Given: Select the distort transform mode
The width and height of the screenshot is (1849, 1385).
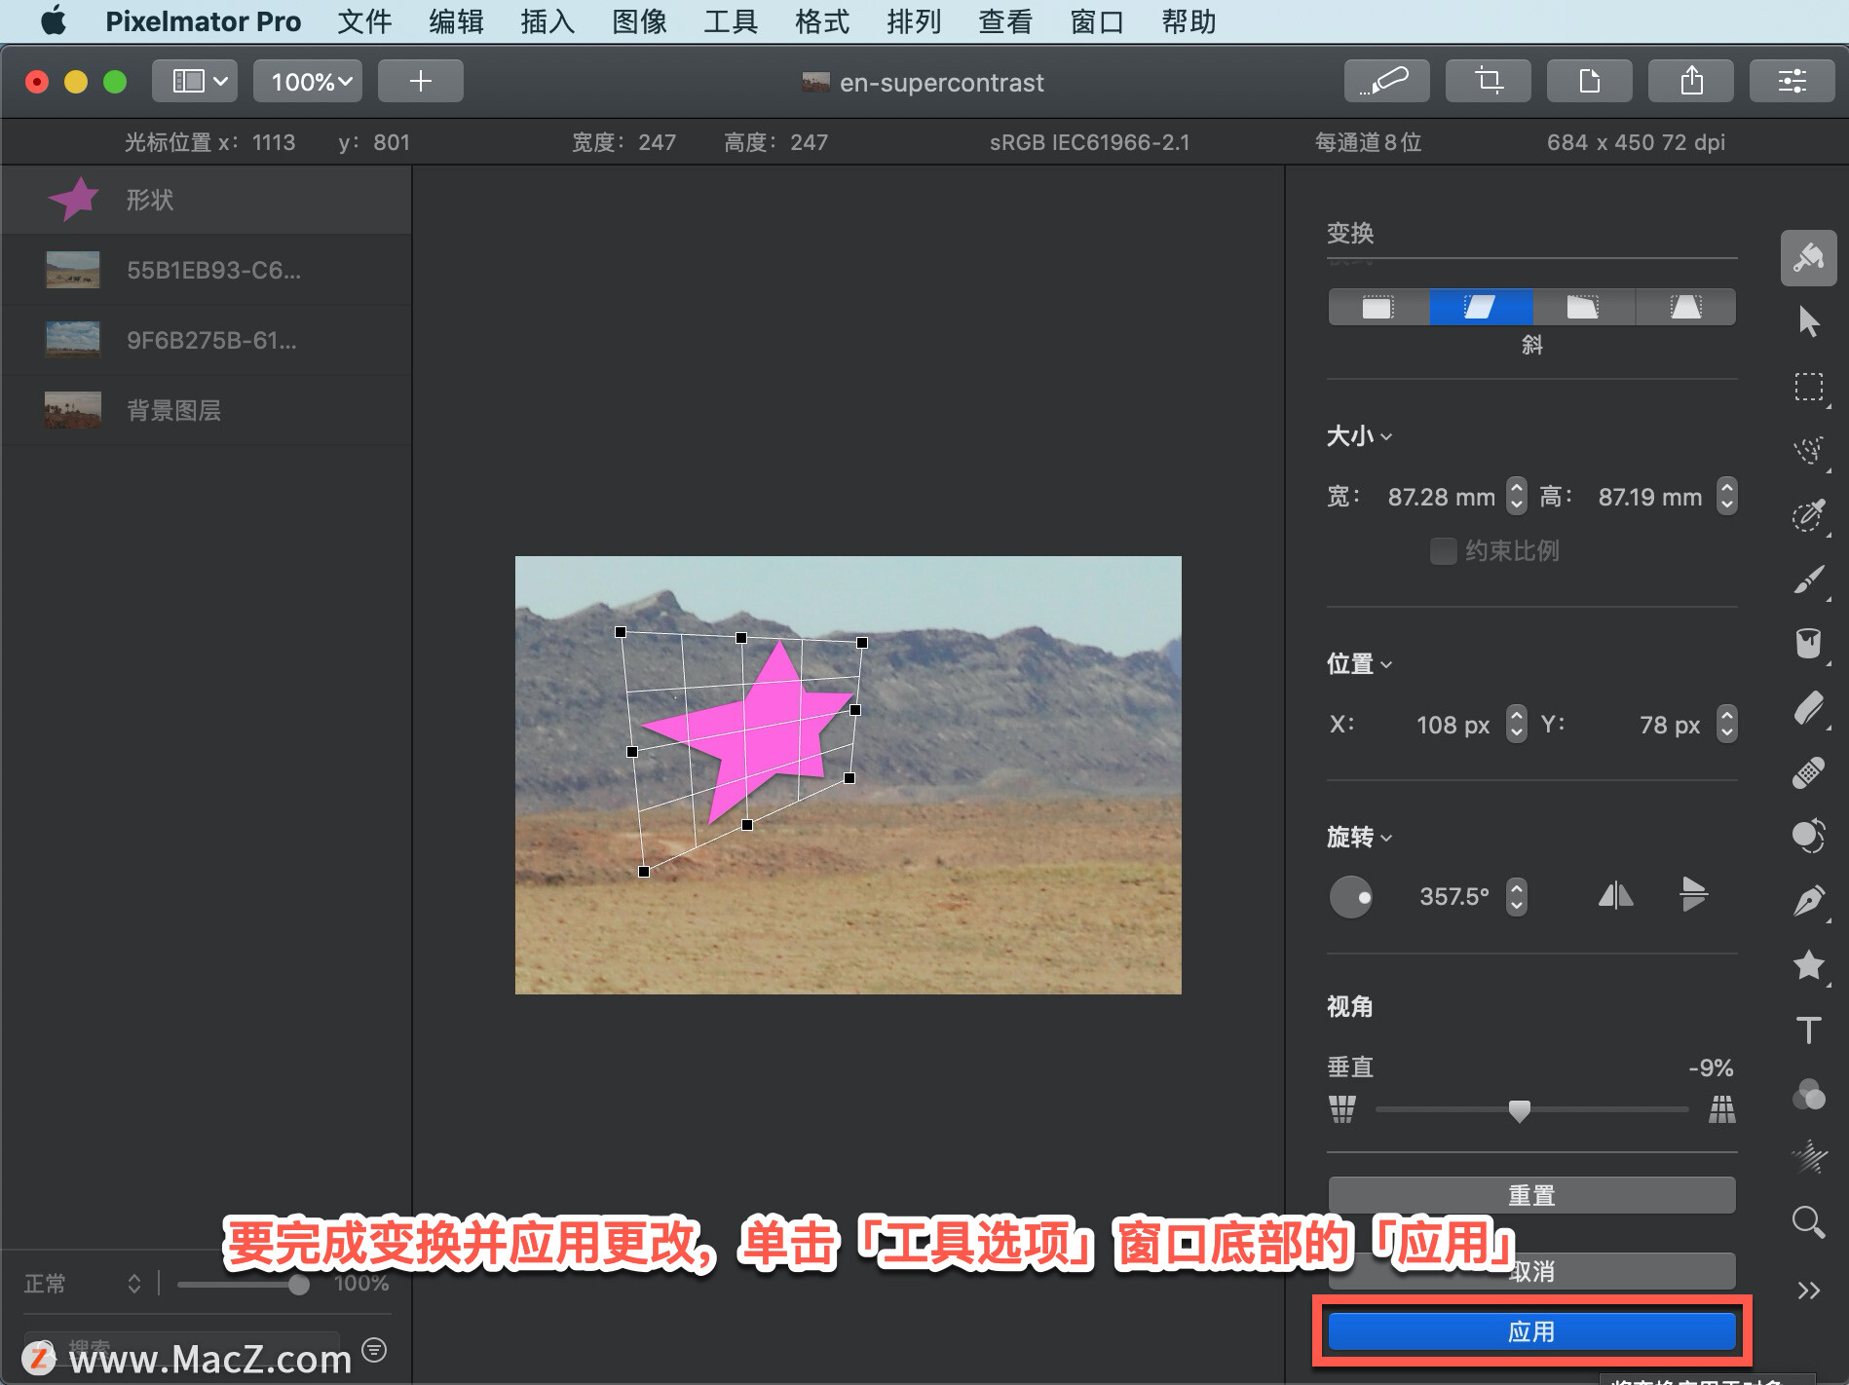Looking at the screenshot, I should pos(1583,308).
